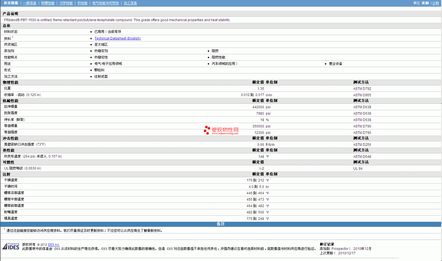The image size is (442, 261).
Task: Click the 伸长率 (断裂) row label
Action: coord(15,120)
